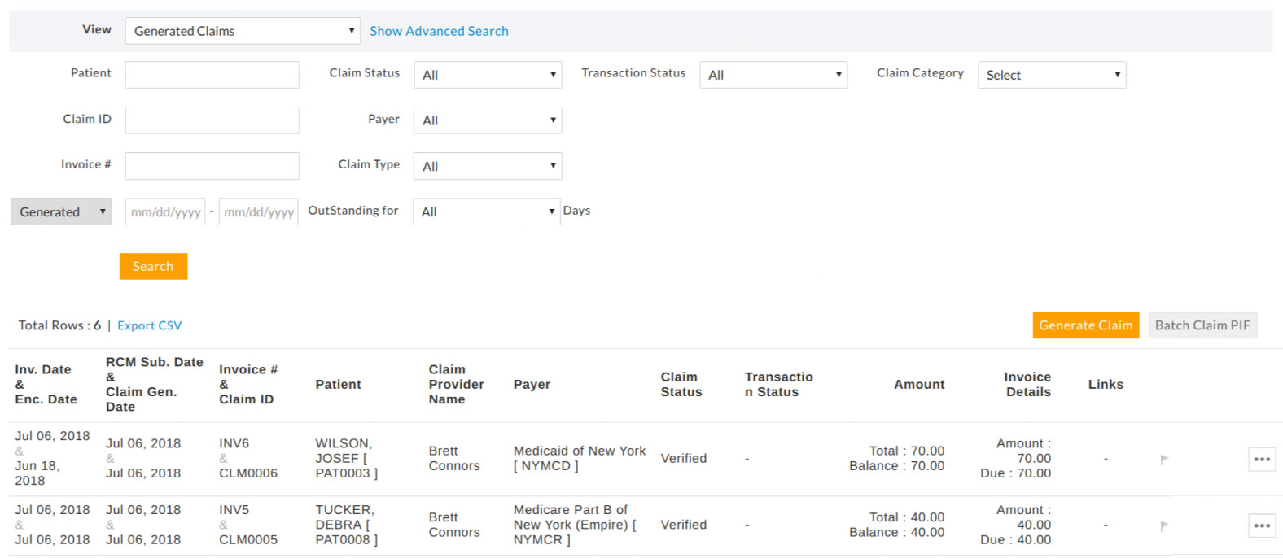Click the start date mm/dd/yyyy field
This screenshot has height=558, width=1283.
point(165,211)
